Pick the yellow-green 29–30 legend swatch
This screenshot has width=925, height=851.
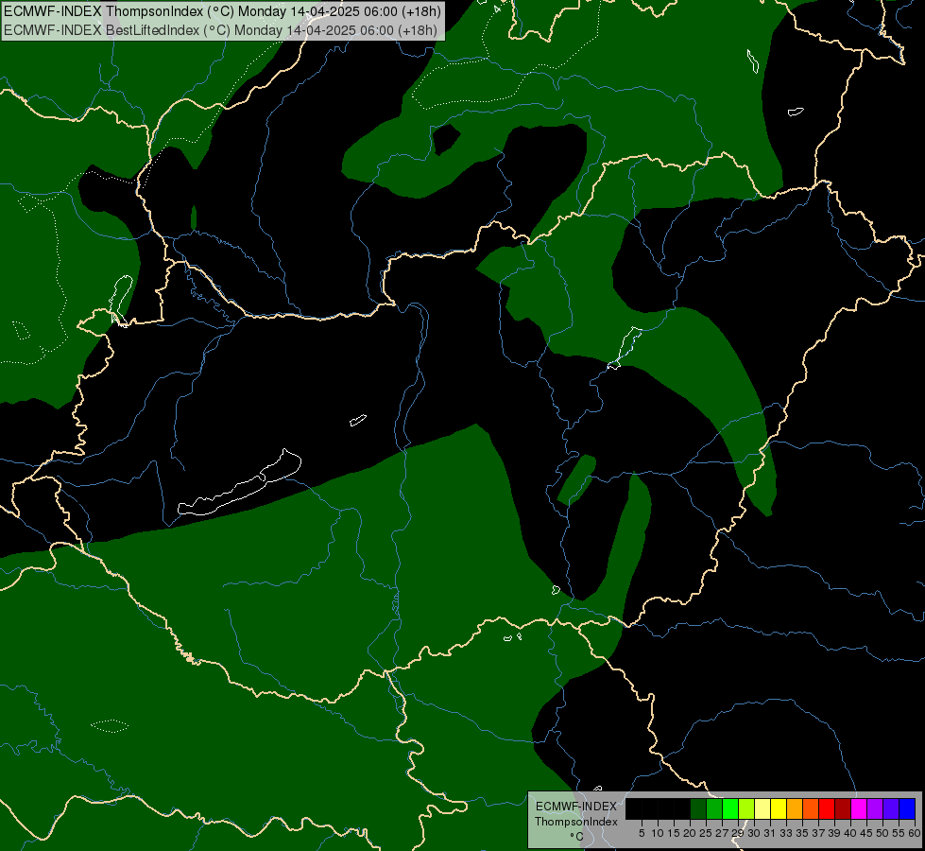746,808
